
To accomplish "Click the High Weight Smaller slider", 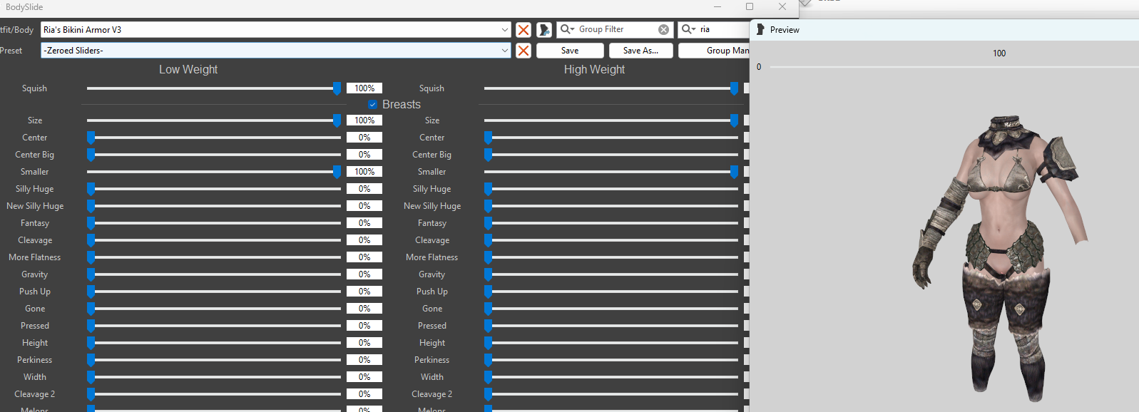I will tap(611, 172).
